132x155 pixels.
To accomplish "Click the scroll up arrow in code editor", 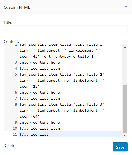I will 125,47.
